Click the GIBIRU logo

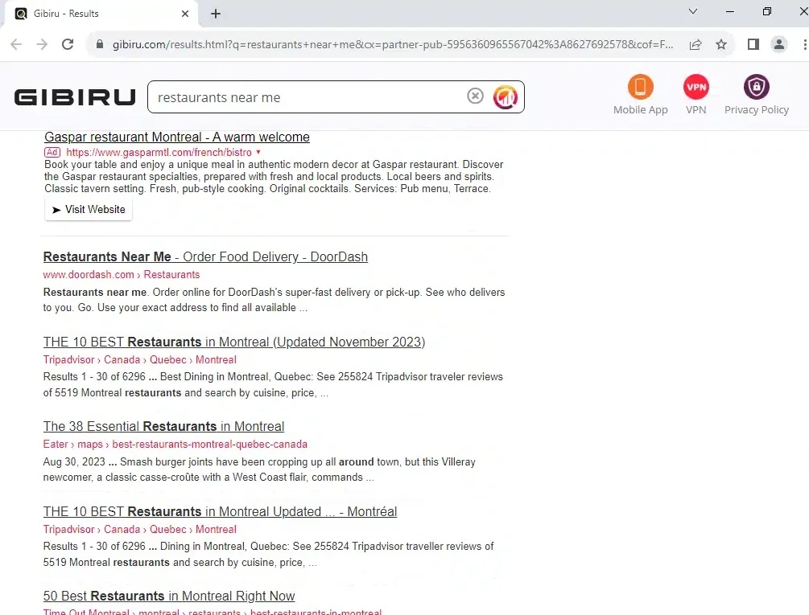75,96
